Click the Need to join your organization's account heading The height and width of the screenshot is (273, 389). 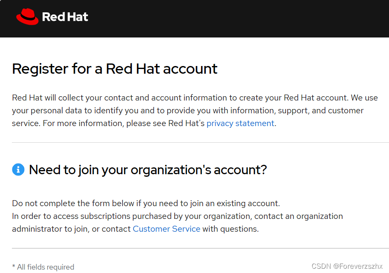tap(147, 170)
